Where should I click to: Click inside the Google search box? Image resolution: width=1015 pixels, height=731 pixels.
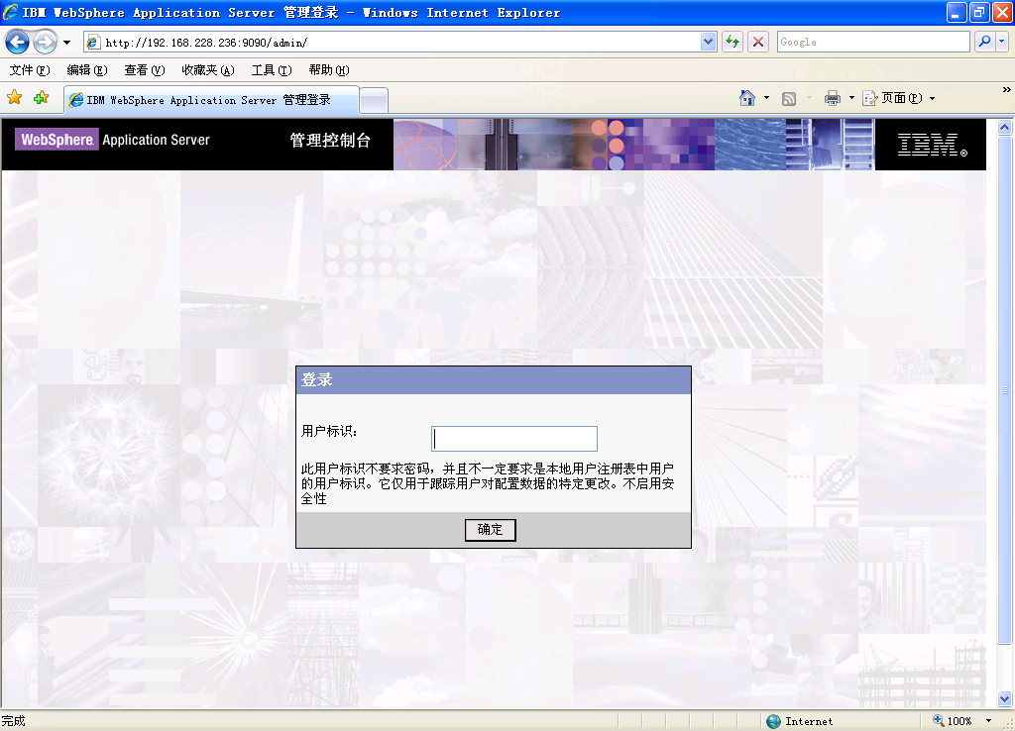(x=872, y=42)
